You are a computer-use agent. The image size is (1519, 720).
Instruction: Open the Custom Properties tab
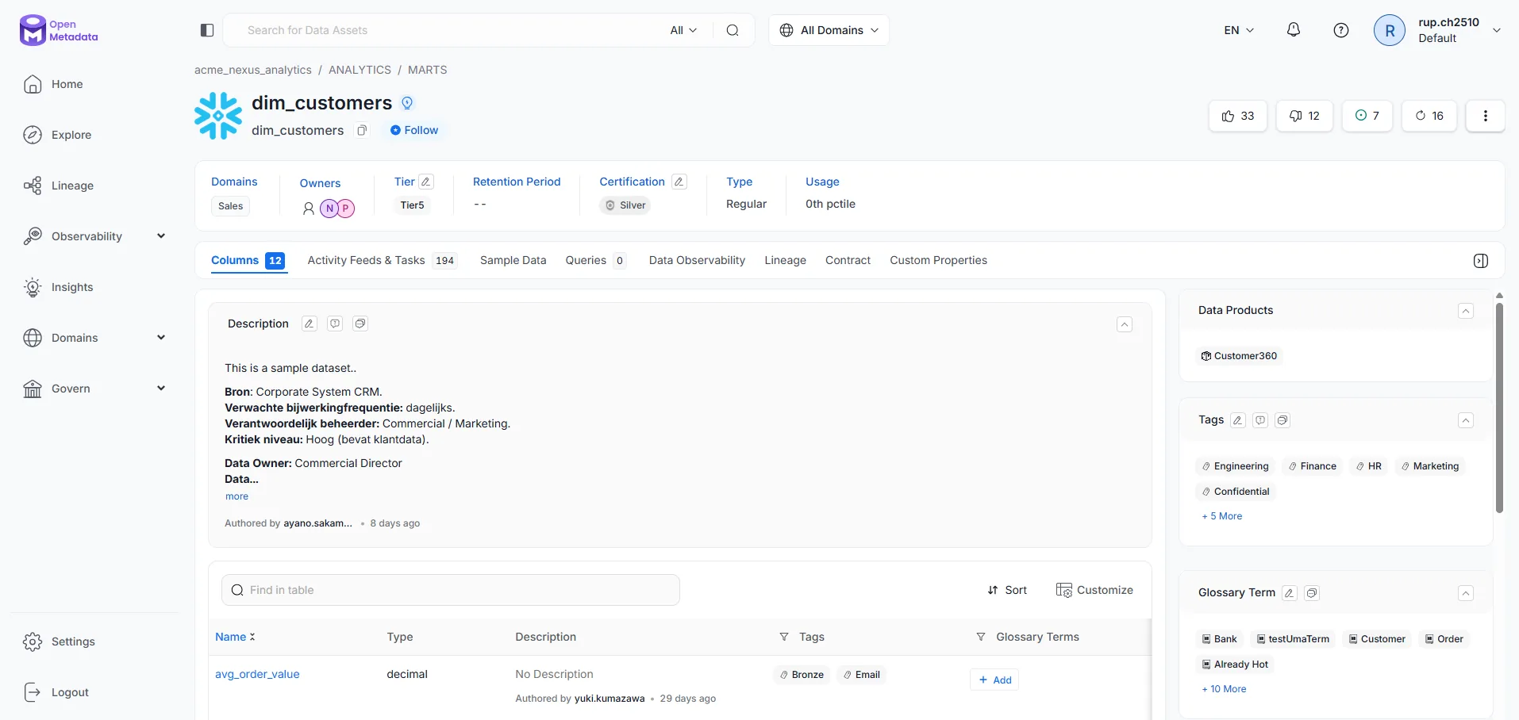coord(938,260)
